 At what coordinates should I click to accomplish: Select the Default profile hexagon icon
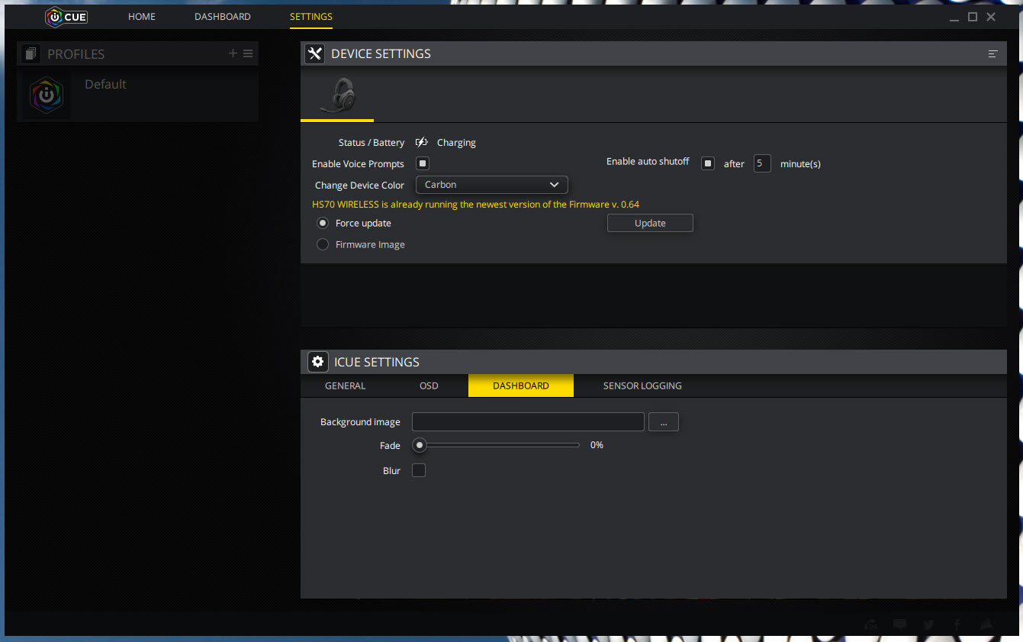coord(47,95)
